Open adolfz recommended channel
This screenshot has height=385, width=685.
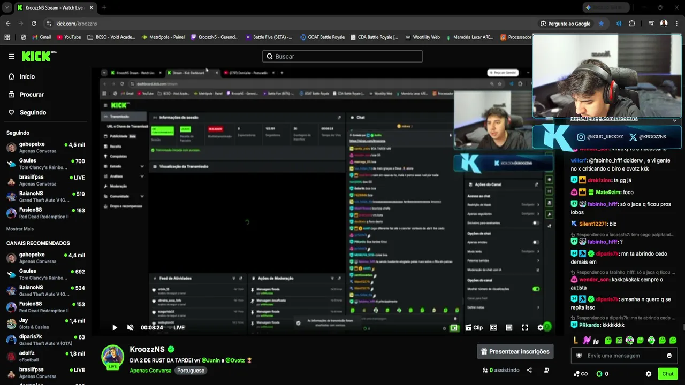pos(45,357)
